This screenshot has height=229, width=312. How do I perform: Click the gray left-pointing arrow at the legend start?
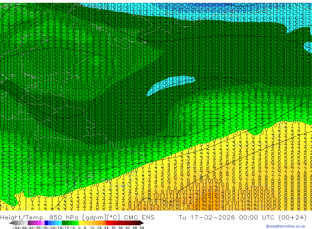[11, 223]
